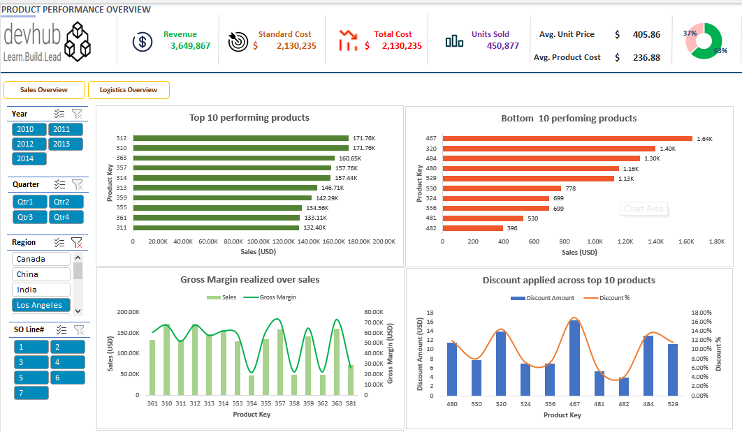The width and height of the screenshot is (742, 432).
Task: Click the Units Sold bar chart icon
Action: click(x=454, y=41)
